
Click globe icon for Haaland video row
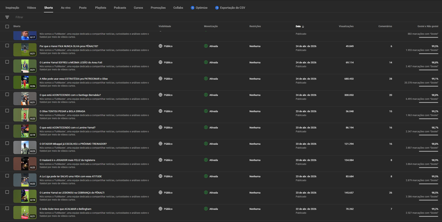[161, 160]
